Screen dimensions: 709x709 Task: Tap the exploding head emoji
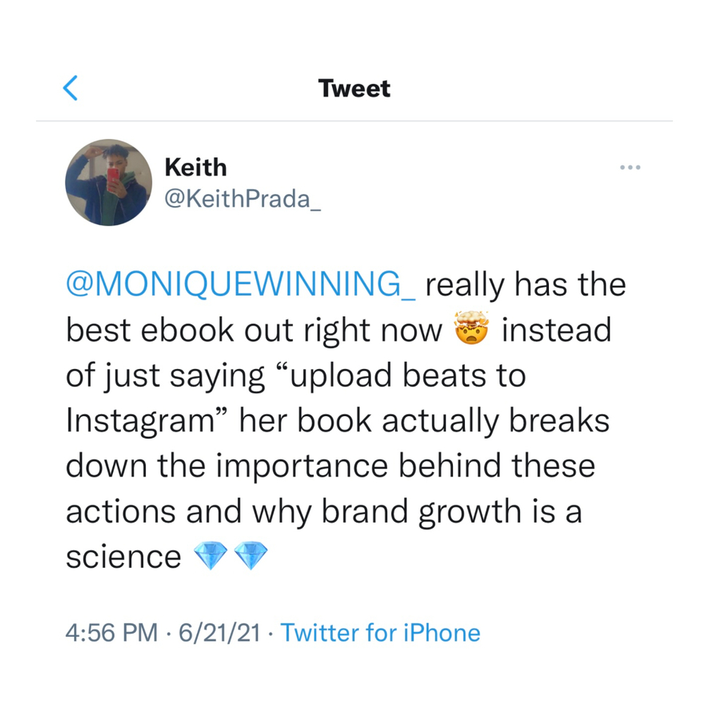tap(472, 328)
